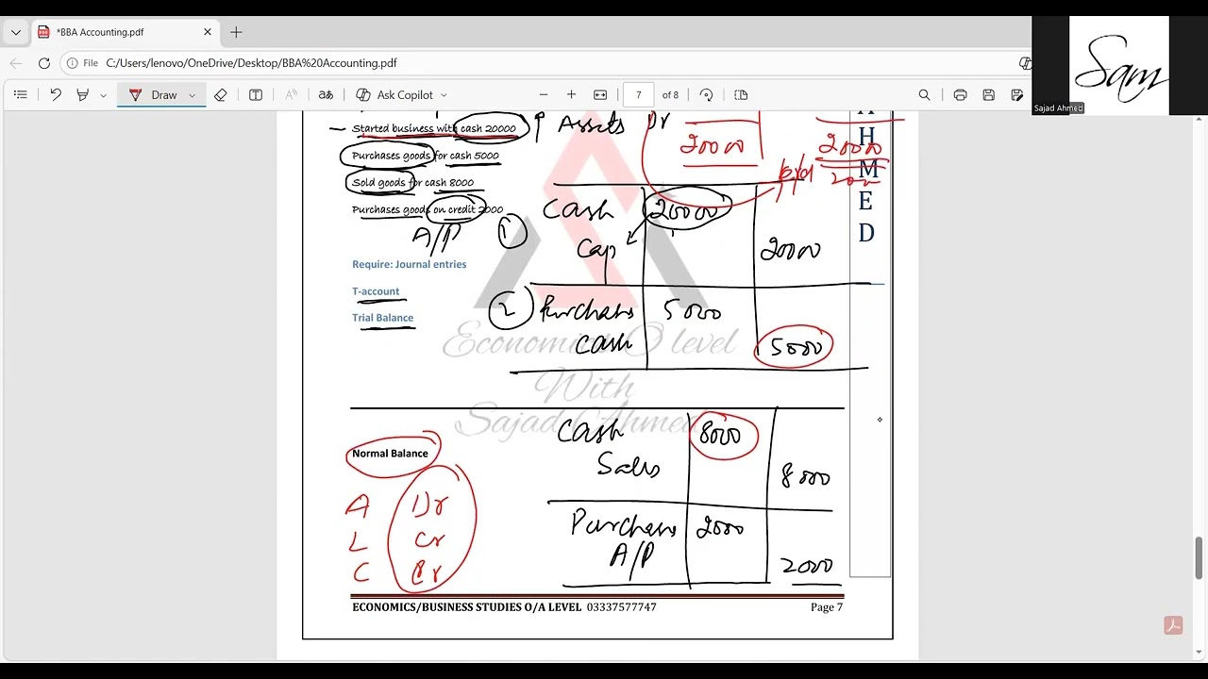
Task: Click the footer phone number 03337577747
Action: [621, 607]
